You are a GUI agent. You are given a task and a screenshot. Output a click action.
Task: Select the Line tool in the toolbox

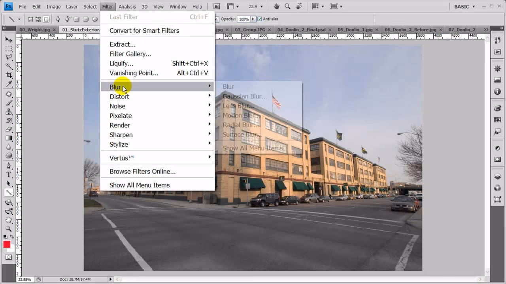[9, 192]
